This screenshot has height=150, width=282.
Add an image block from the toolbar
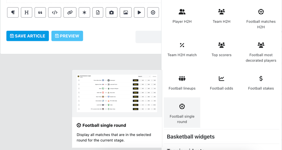[x=126, y=12]
